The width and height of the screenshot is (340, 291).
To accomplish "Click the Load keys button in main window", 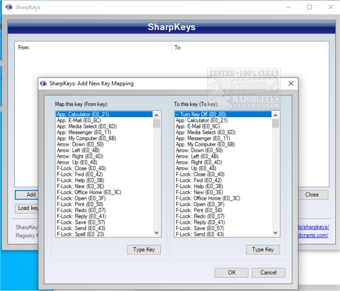I will point(27,208).
